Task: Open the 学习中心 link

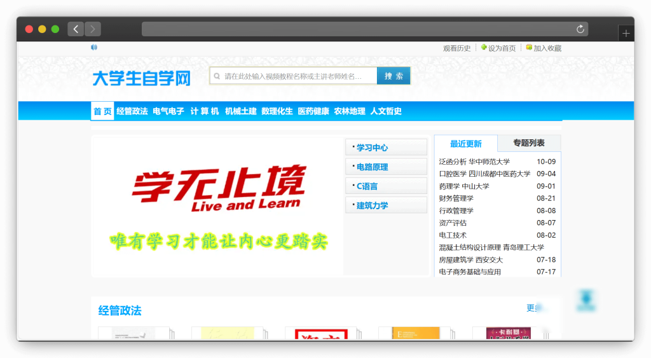Action: point(372,148)
